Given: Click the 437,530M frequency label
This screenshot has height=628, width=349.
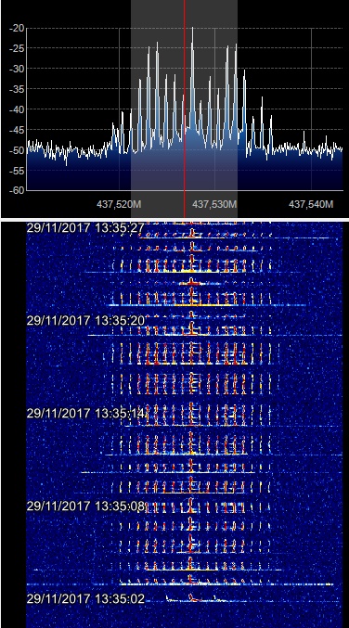Looking at the screenshot, I should click(x=214, y=204).
